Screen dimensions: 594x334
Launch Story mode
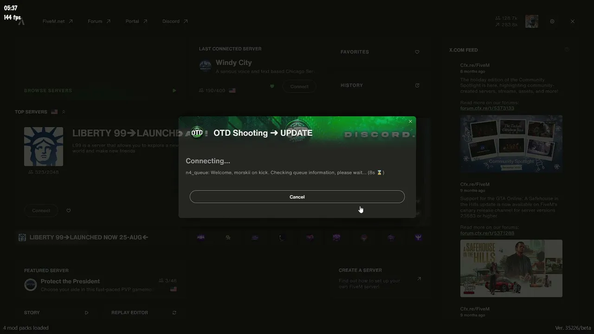(x=32, y=313)
